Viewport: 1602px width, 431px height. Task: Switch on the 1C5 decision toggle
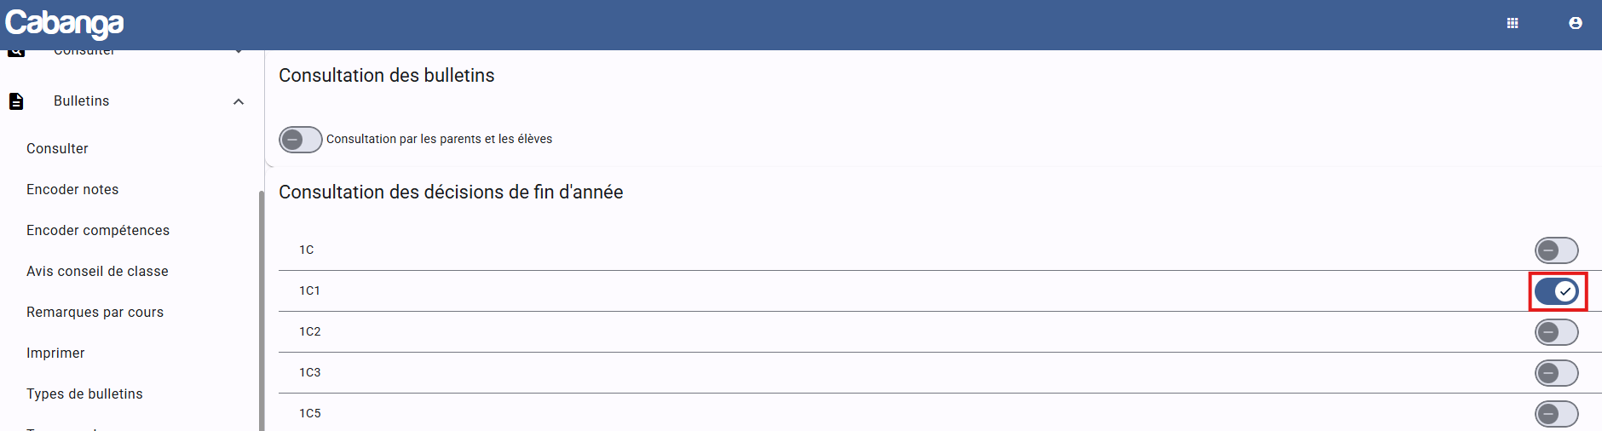1556,414
